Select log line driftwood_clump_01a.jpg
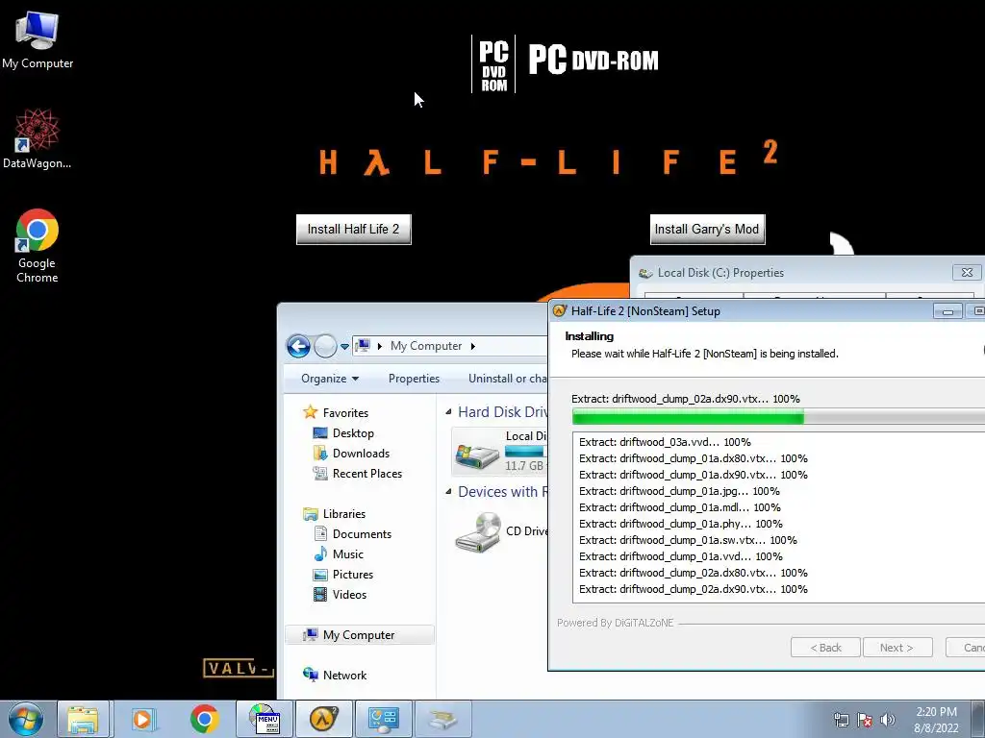This screenshot has width=985, height=738. tap(679, 491)
